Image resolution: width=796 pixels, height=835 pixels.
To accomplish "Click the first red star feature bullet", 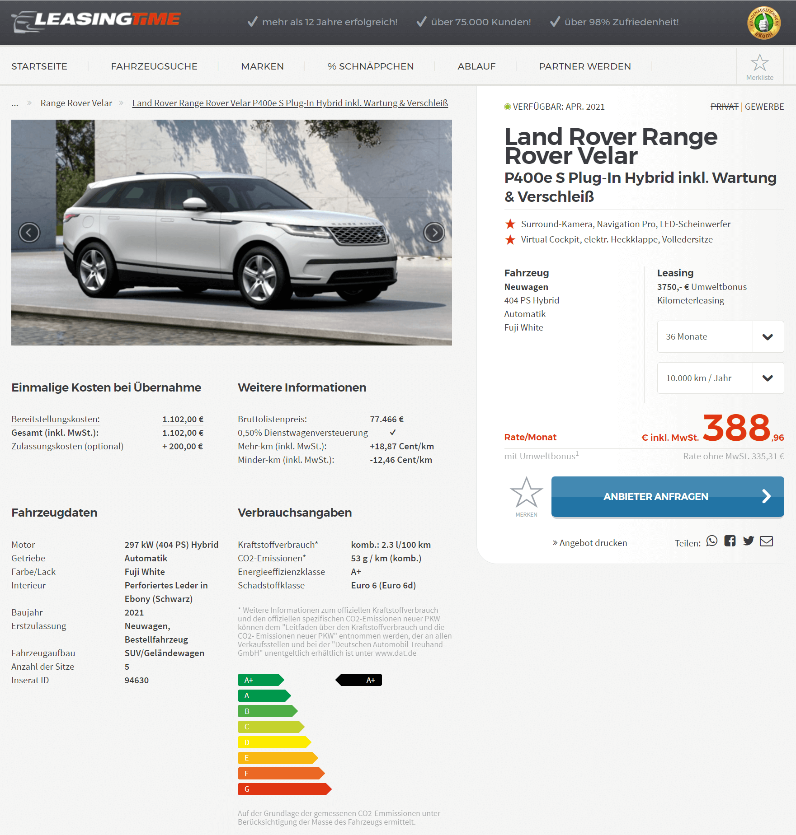I will [510, 224].
